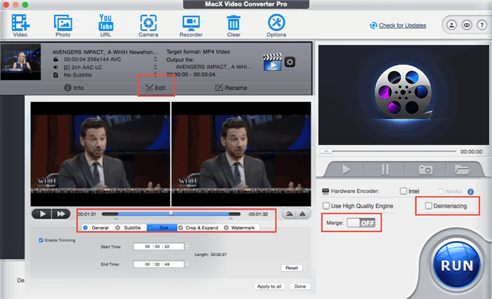Screen dimensions: 492x299
Task: Switch the Merge toggle on
Action: coord(361,223)
